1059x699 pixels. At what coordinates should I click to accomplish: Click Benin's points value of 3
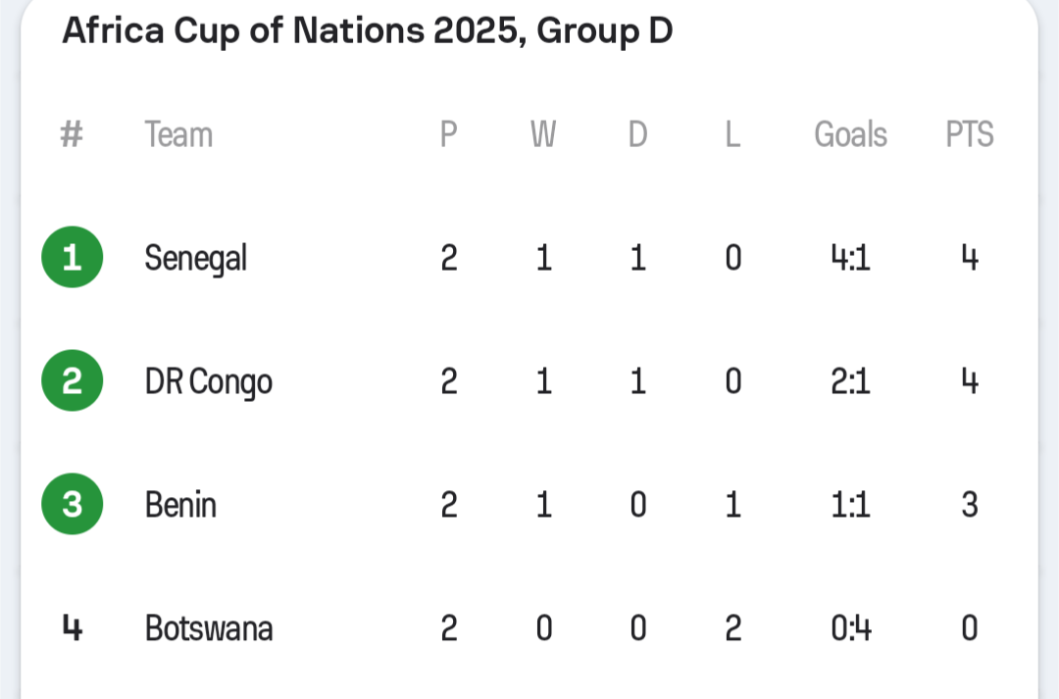[x=969, y=506]
